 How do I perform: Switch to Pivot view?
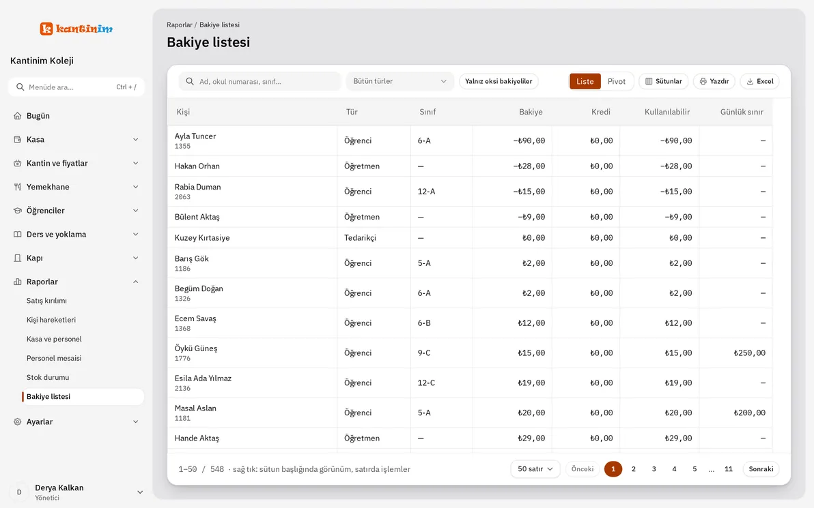(x=616, y=81)
